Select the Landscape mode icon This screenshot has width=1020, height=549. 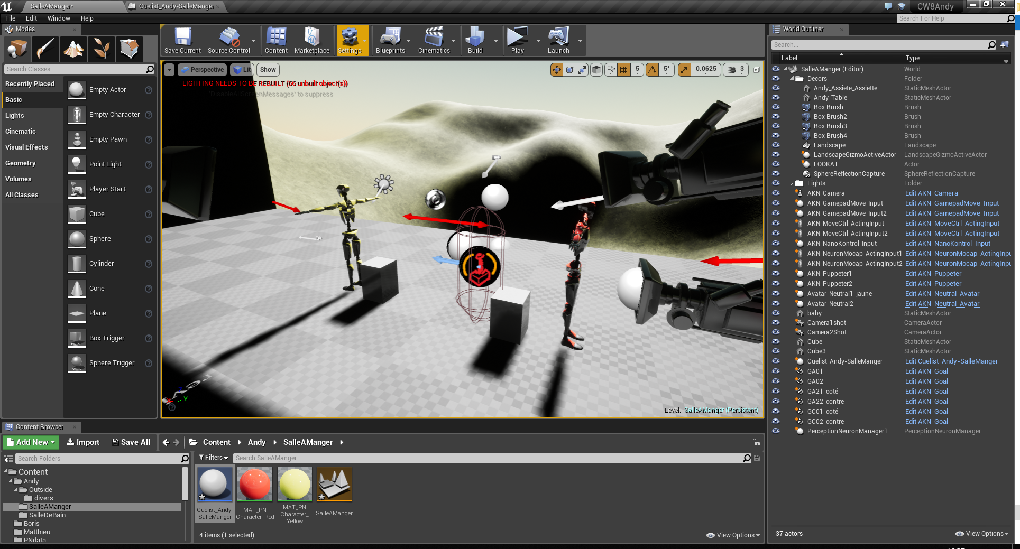coord(73,49)
